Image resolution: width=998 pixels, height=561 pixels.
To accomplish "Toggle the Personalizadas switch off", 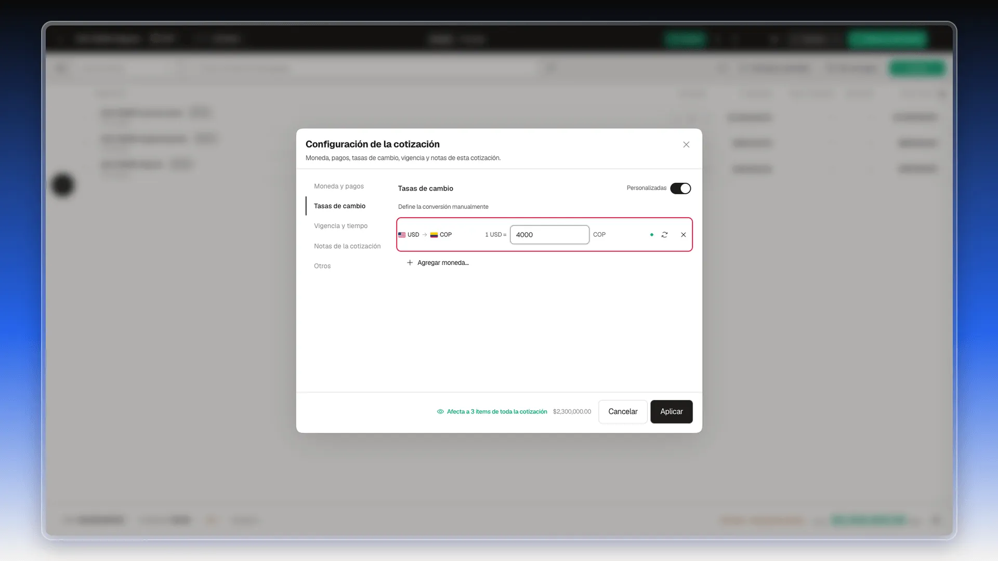I will point(680,189).
